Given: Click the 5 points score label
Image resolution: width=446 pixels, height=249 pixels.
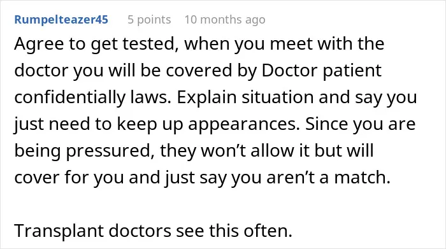Looking at the screenshot, I should tap(149, 20).
